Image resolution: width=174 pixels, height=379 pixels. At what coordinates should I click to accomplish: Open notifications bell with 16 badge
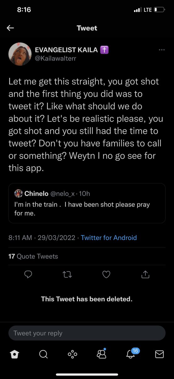tap(131, 354)
